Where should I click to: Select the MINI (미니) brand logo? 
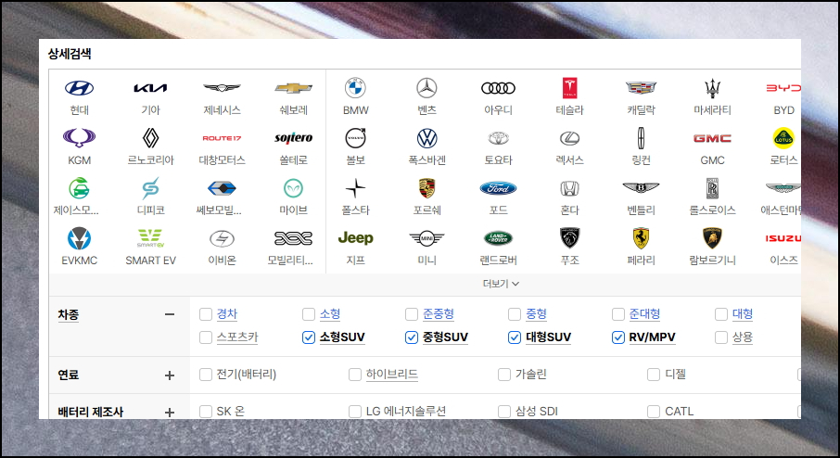point(427,238)
